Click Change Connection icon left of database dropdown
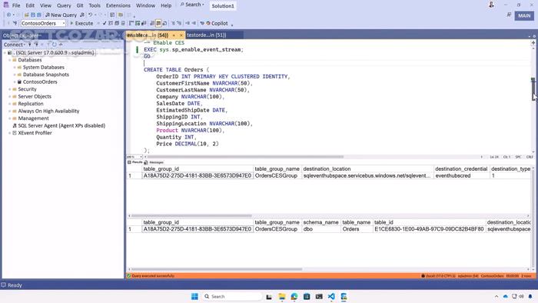 [15, 23]
